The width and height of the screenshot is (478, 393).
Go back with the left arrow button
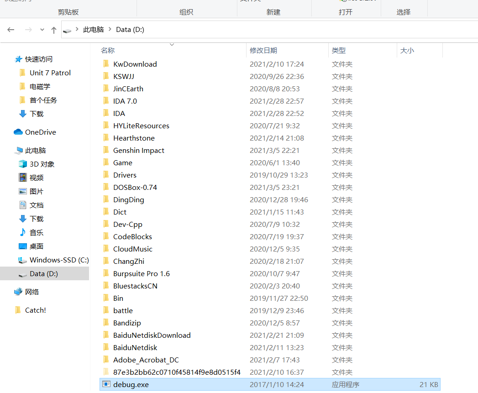(11, 30)
